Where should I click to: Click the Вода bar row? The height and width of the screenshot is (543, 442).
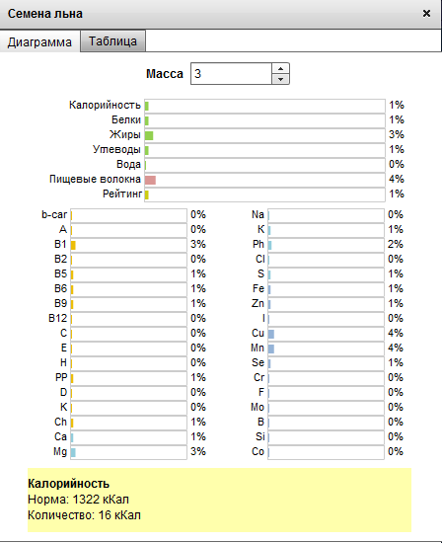pyautogui.click(x=264, y=165)
